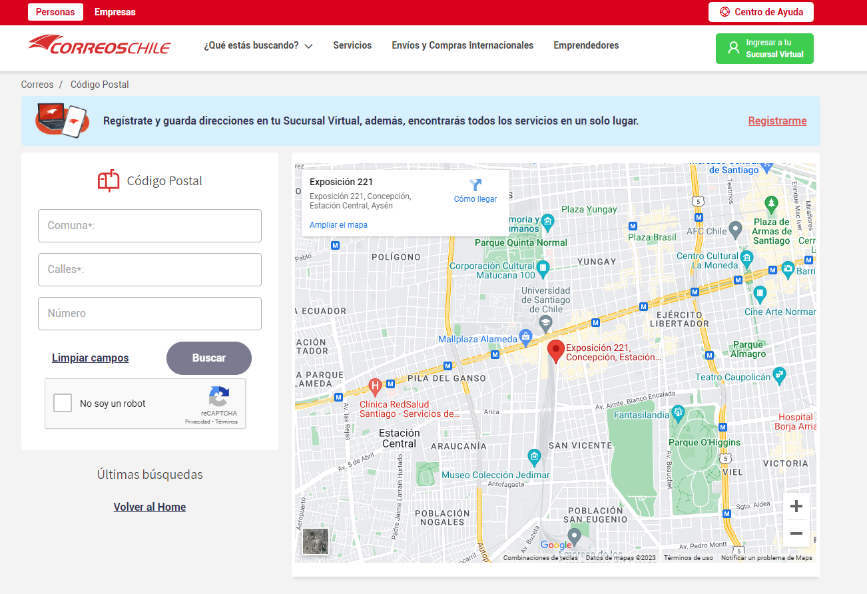Click Ingresar a tu Sucursal Virtual button
Viewport: 867px width, 594px height.
pyautogui.click(x=764, y=49)
